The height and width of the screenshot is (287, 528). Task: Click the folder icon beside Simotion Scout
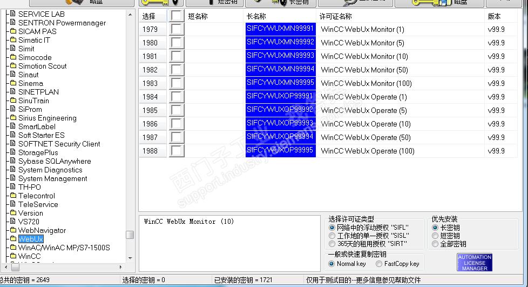click(x=13, y=66)
